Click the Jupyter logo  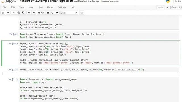point(9,1)
